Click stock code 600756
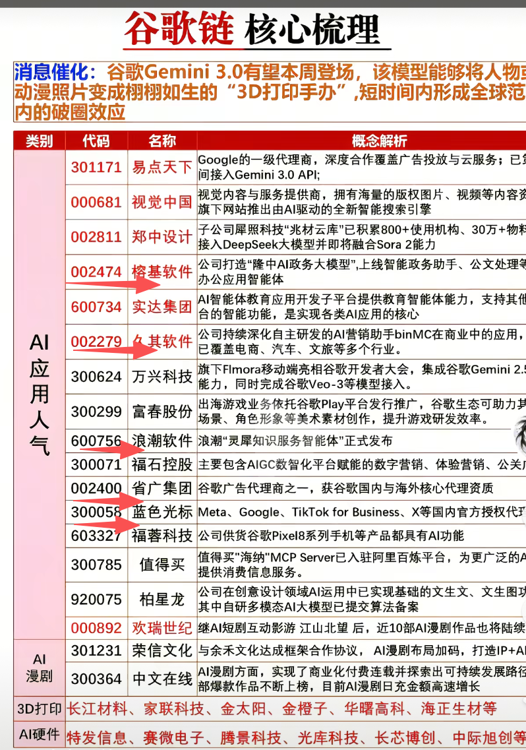Screen dimensions: 526x750 click(96, 441)
